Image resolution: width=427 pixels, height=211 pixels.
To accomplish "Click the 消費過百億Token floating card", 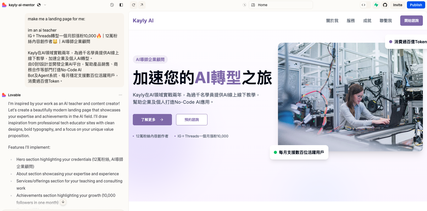I will click(406, 42).
